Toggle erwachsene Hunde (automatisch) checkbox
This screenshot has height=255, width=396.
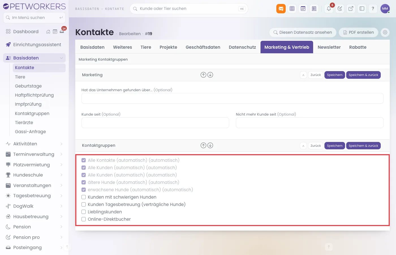click(84, 190)
